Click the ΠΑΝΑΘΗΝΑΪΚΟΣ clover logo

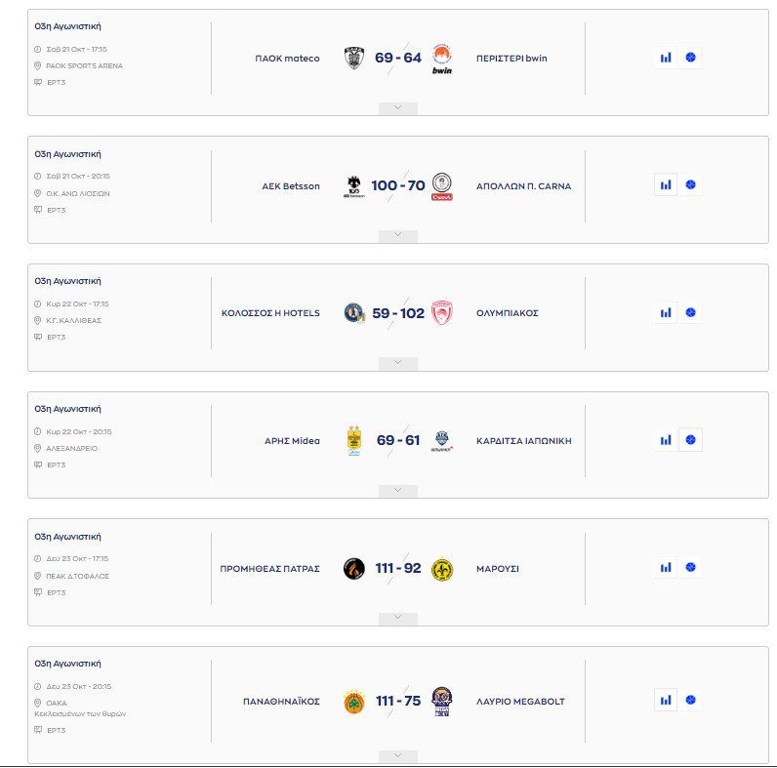(x=353, y=701)
